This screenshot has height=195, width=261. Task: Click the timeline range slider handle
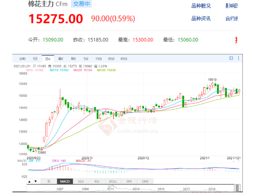click(238, 187)
